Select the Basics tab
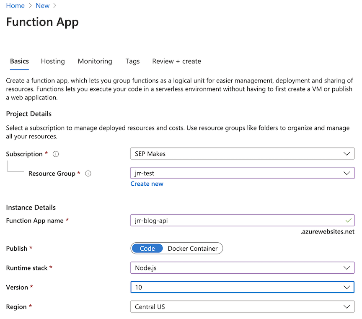This screenshot has height=319, width=362. pos(19,61)
